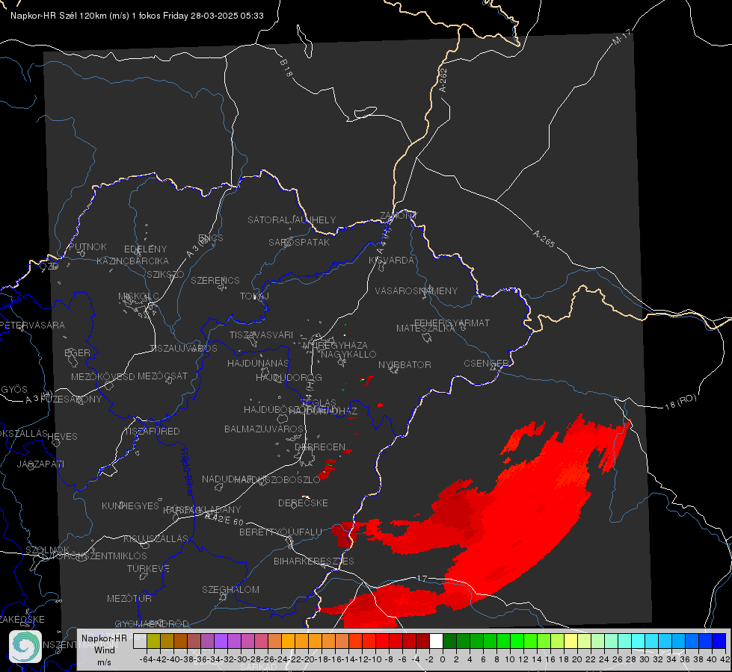This screenshot has width=732, height=672.
Task: Click the VÁSÁROSNAMÉNY label
Action: coord(416,290)
